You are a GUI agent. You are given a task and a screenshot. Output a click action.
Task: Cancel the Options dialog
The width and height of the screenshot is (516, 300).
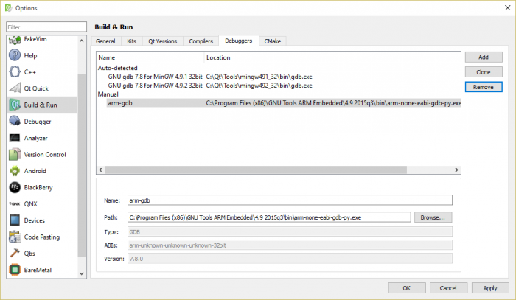(x=448, y=287)
